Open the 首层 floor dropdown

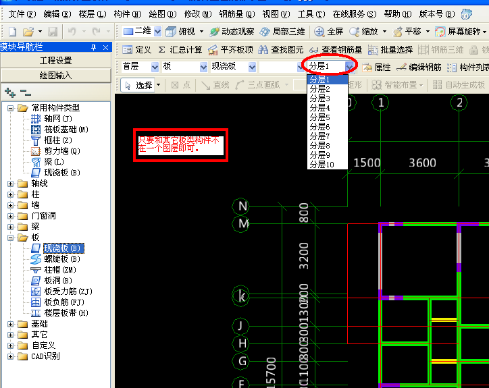click(155, 67)
